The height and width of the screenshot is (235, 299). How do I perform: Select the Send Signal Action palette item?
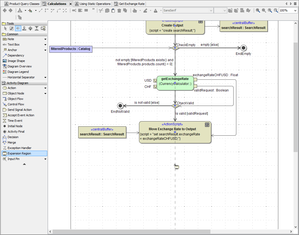(20, 110)
